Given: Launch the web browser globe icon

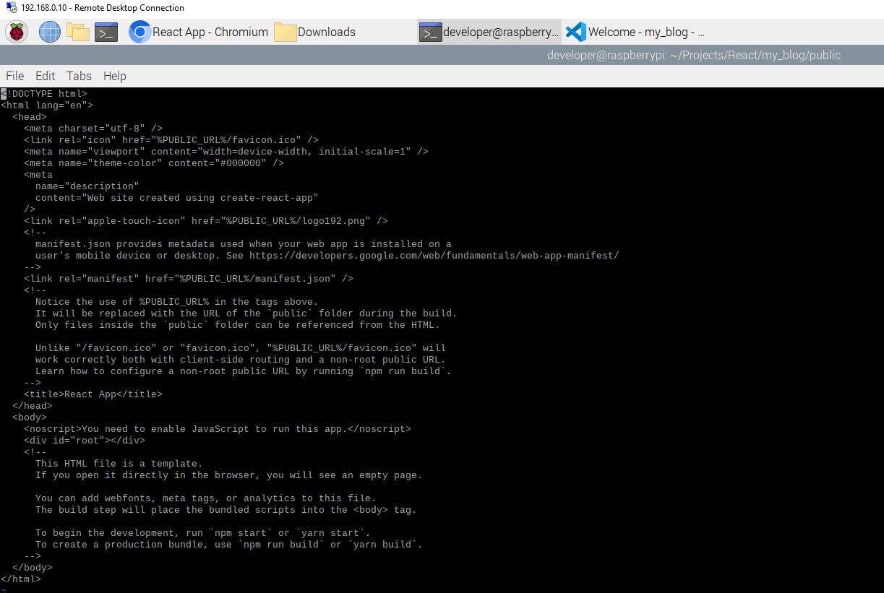Looking at the screenshot, I should tap(50, 32).
